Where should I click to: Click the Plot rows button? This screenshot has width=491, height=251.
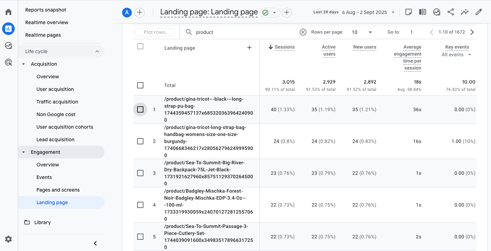tap(154, 32)
